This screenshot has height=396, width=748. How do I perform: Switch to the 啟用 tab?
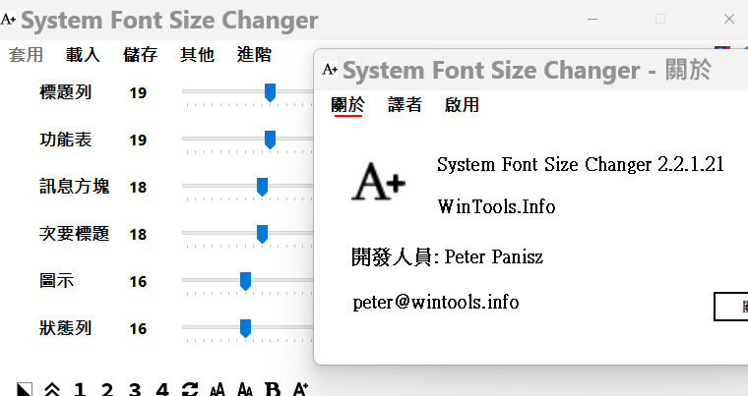[462, 105]
